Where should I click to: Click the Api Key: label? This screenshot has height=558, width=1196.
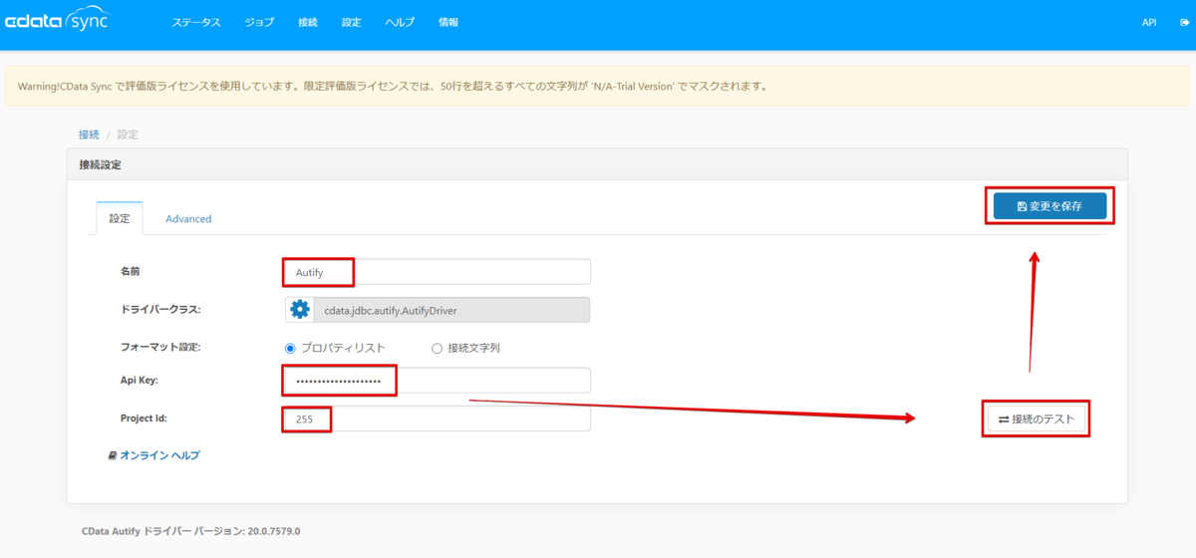tap(140, 381)
